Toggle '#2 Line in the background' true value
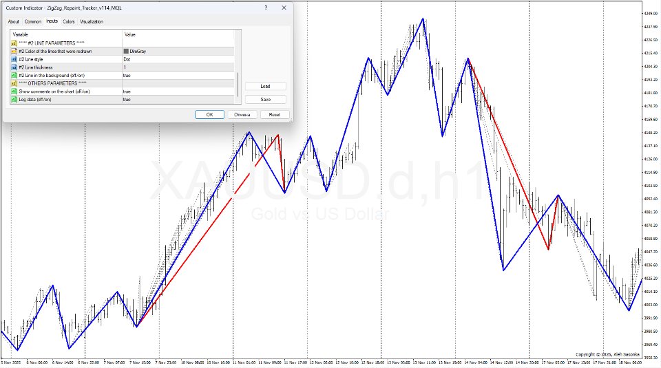Screen dimensions: 661x368 127,76
